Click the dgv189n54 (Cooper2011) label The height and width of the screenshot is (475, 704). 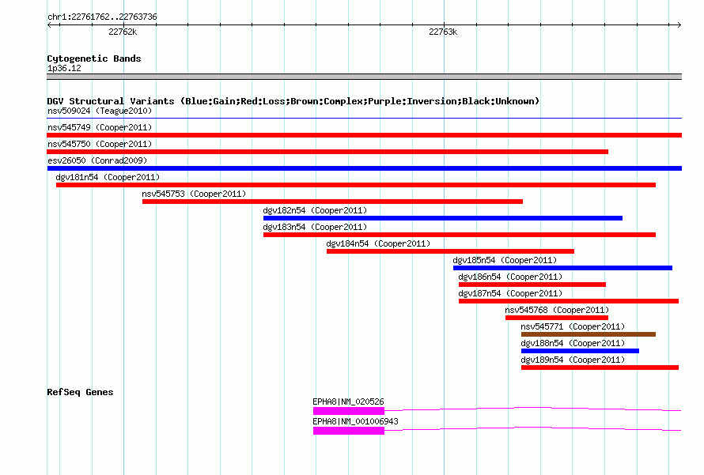(x=573, y=360)
